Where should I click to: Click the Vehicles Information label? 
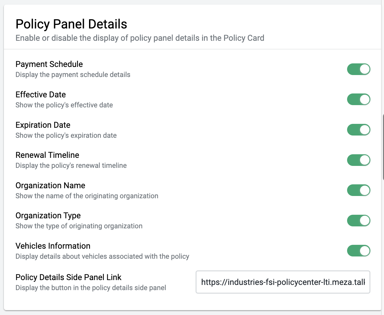[x=53, y=246]
